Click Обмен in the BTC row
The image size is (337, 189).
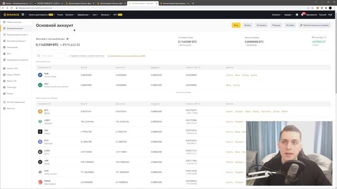[284, 111]
